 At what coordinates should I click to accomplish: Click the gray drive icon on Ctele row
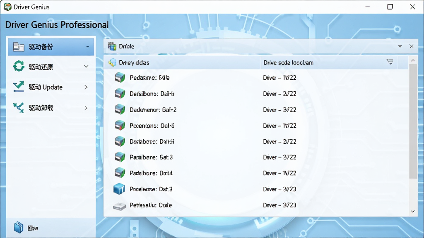point(119,207)
